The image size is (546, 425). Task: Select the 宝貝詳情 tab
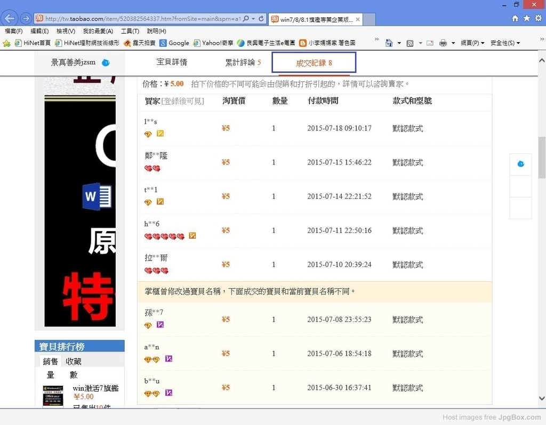pos(172,62)
